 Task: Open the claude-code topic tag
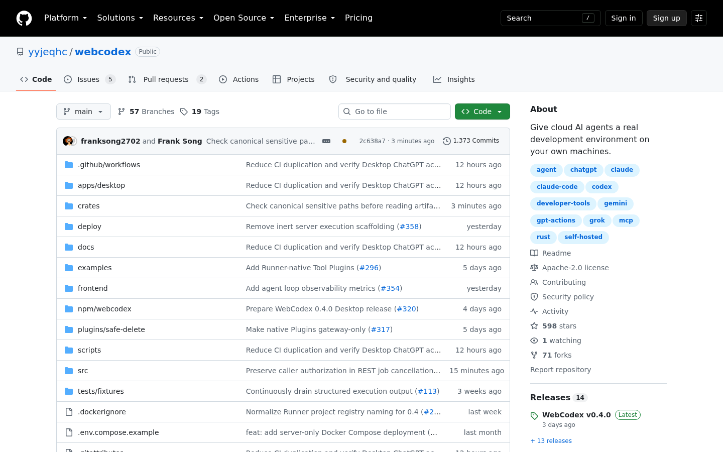coord(557,187)
